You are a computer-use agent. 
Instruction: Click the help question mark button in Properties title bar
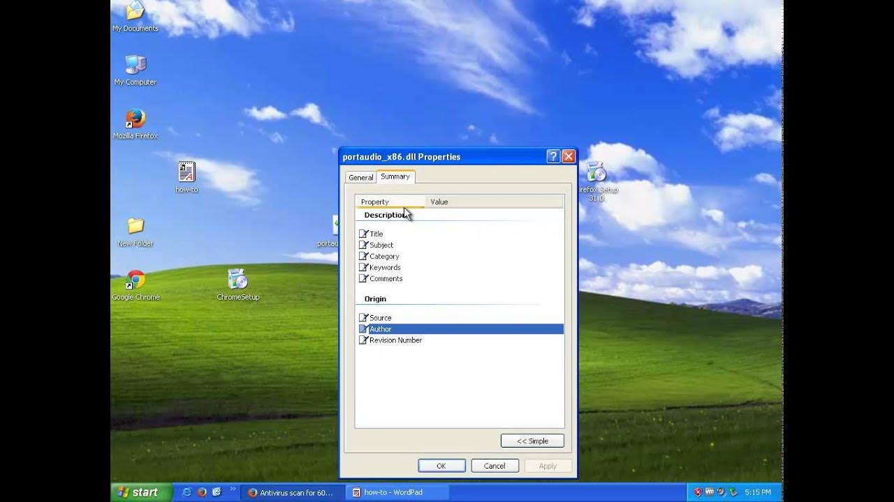click(x=553, y=156)
